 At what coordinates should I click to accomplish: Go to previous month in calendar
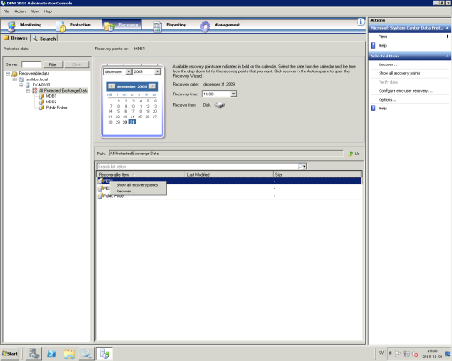[x=111, y=86]
